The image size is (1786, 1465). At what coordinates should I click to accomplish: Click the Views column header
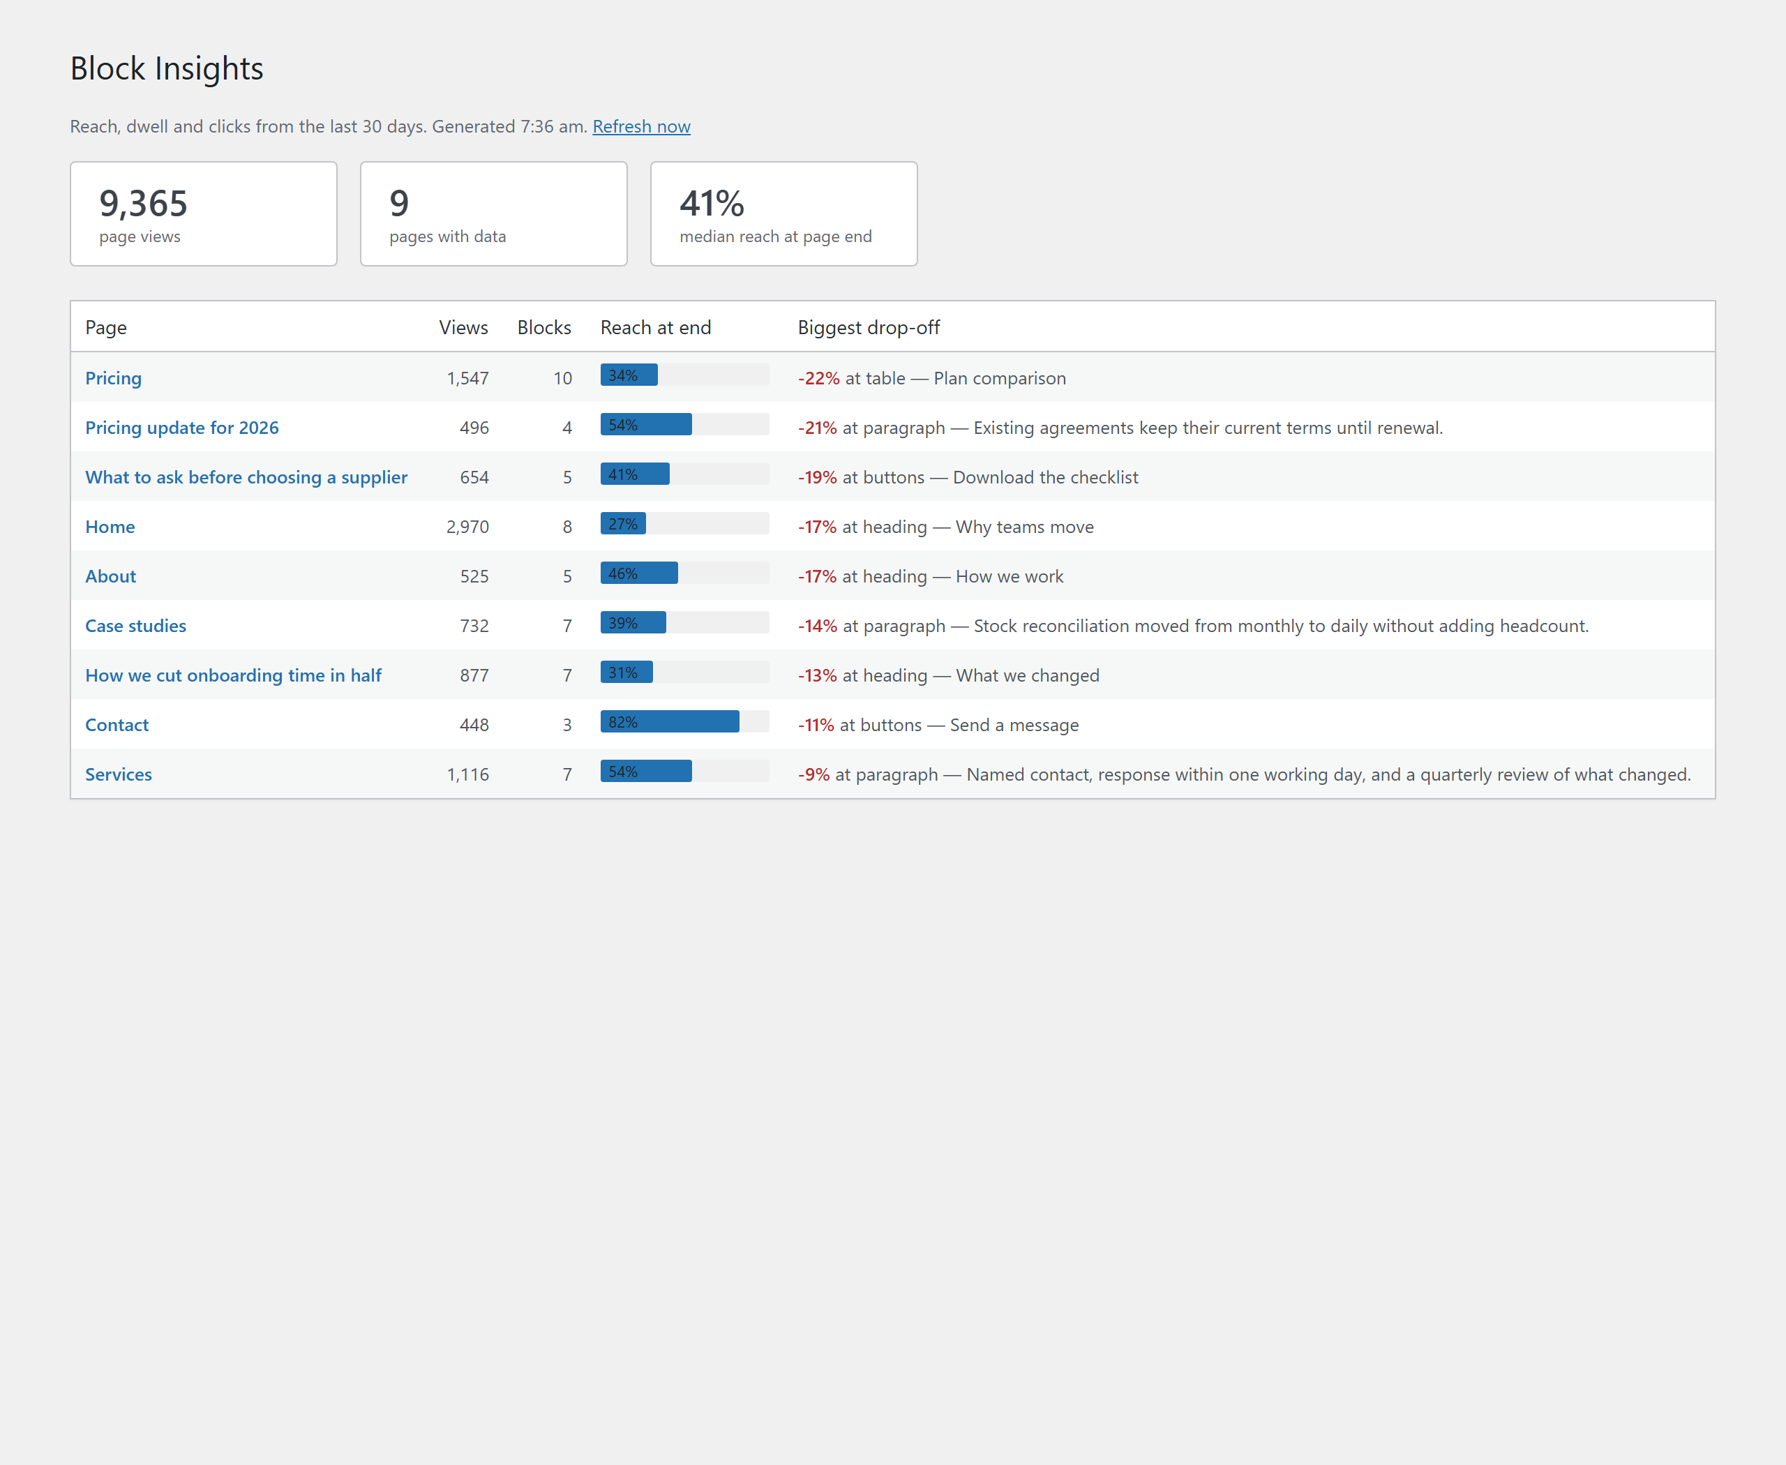(x=463, y=327)
